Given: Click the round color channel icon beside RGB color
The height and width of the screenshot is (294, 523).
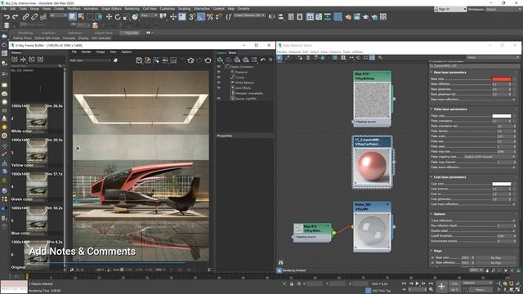Looking at the screenshot, I should [115, 60].
